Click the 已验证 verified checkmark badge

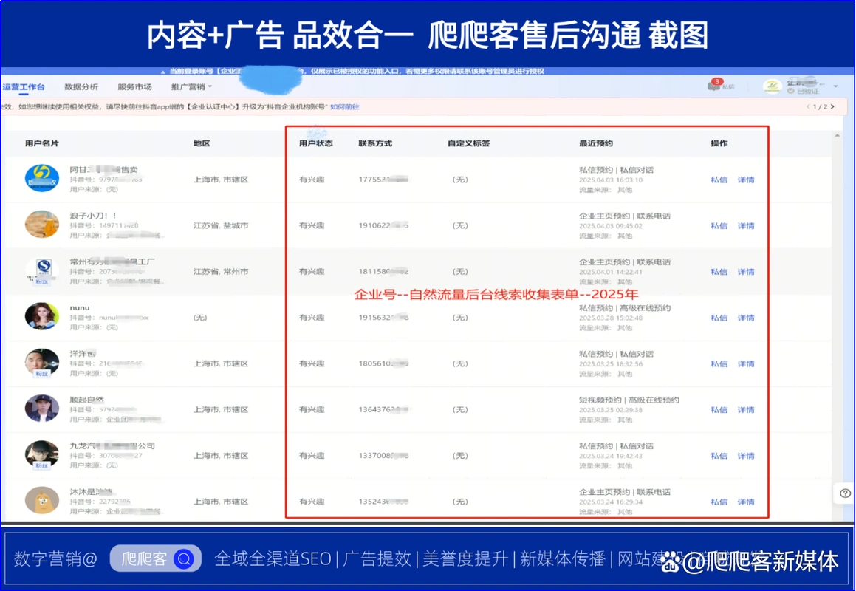click(x=792, y=90)
